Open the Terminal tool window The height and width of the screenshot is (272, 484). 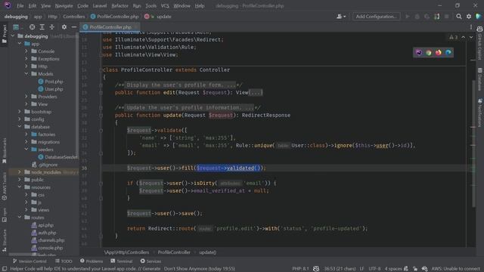[121, 261]
